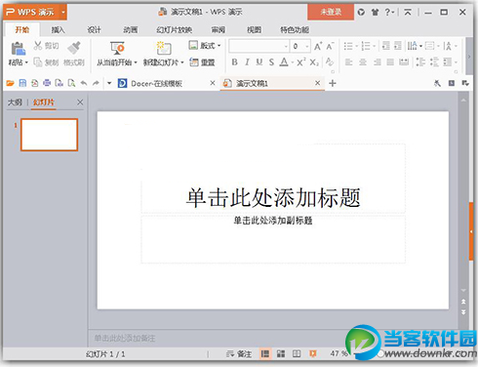Switch to Slides (幻灯片) pane tab

click(44, 102)
